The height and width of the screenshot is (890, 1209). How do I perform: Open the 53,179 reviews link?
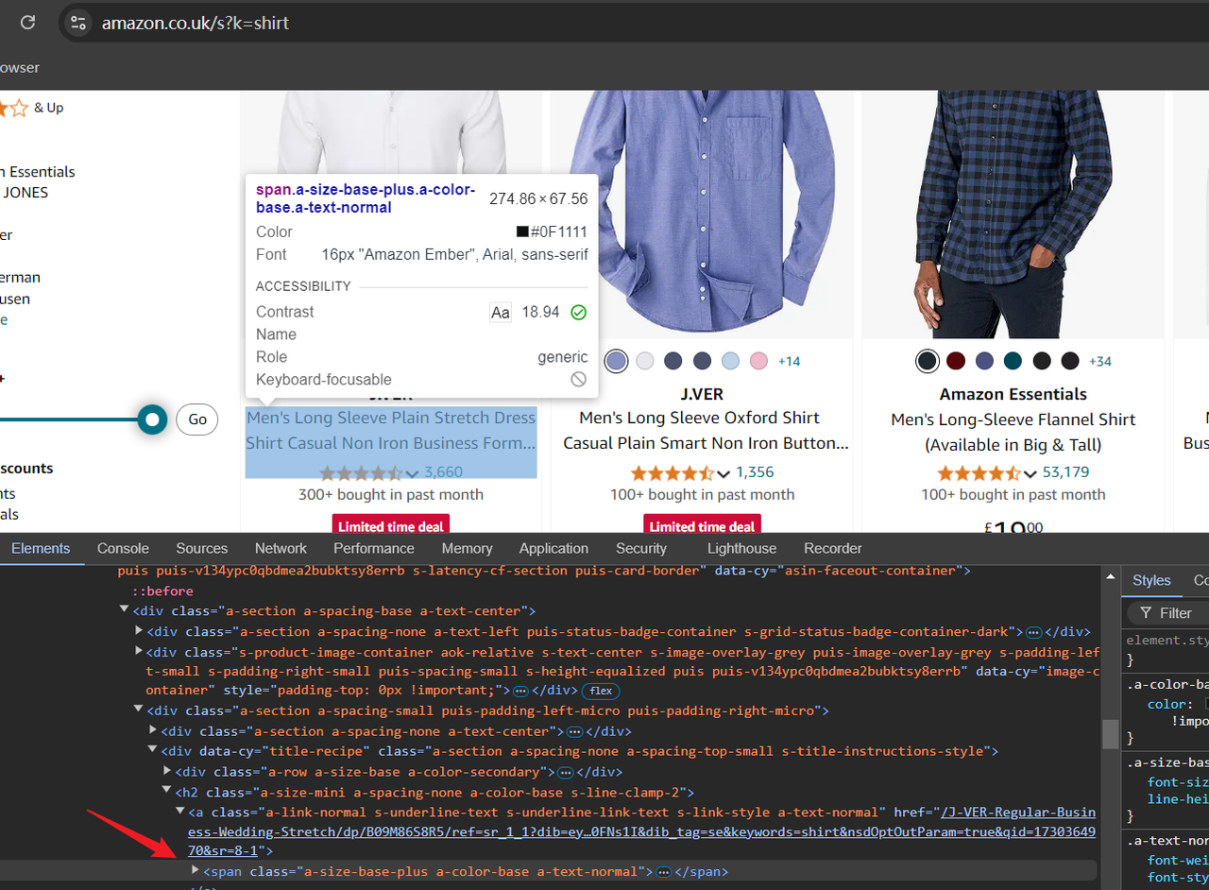(1065, 472)
